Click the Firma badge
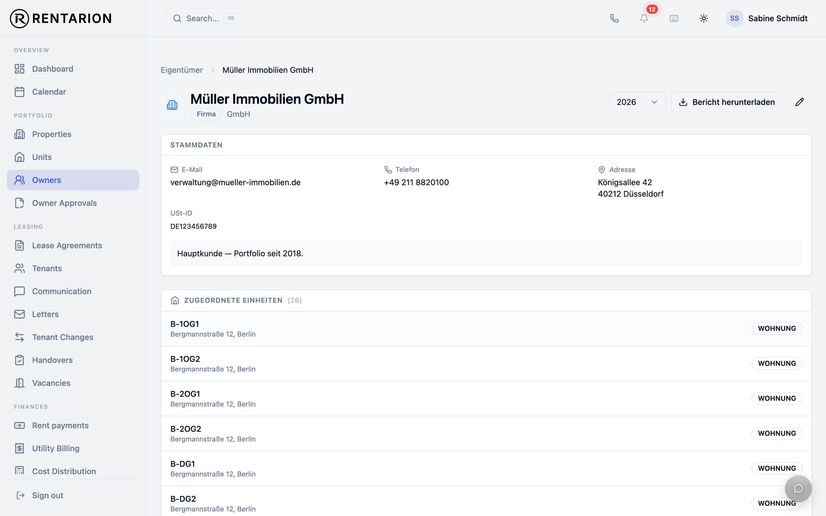This screenshot has width=826, height=516. click(206, 114)
